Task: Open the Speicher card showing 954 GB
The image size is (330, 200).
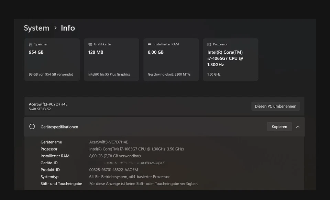Action: [x=52, y=59]
